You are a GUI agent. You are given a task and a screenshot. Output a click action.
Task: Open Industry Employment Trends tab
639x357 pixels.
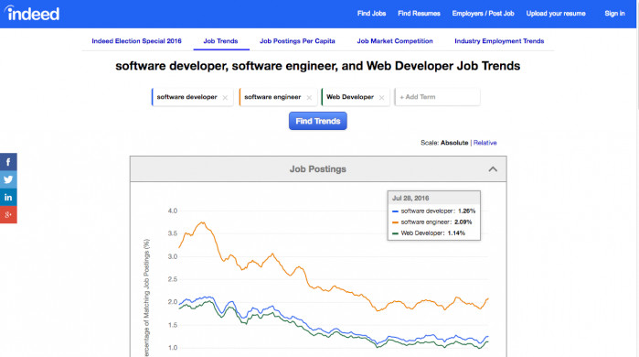click(499, 41)
